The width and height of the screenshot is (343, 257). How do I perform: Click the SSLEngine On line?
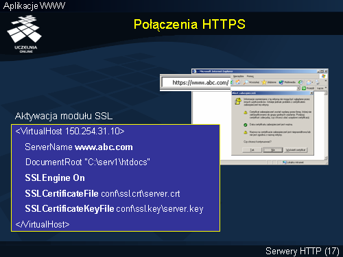click(55, 178)
